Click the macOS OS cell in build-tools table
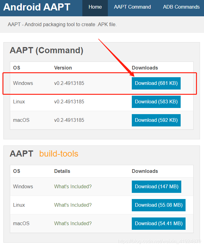The height and width of the screenshot is (247, 204). coord(21,223)
